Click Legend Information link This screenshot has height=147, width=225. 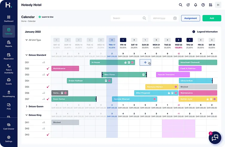207,31
